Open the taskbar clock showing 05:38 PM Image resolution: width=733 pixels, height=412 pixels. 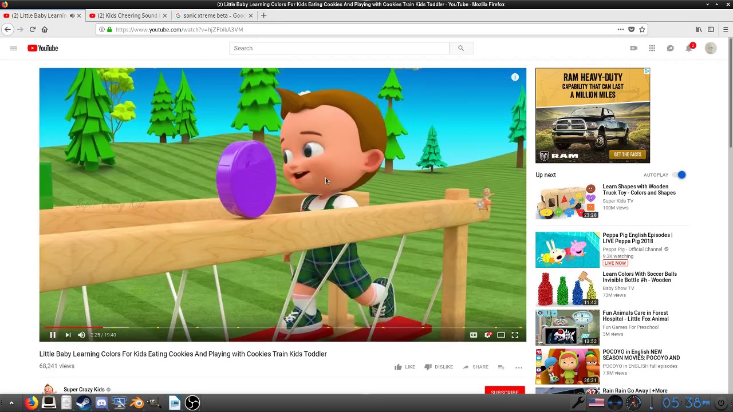686,403
